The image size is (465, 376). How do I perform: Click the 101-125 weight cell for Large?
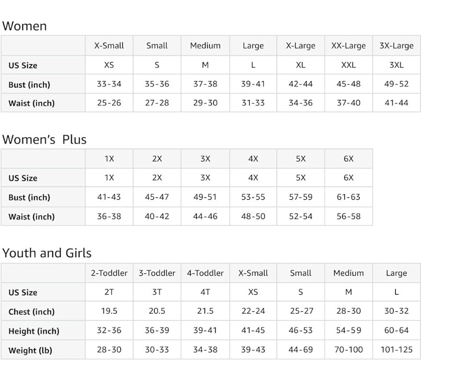[x=396, y=350]
